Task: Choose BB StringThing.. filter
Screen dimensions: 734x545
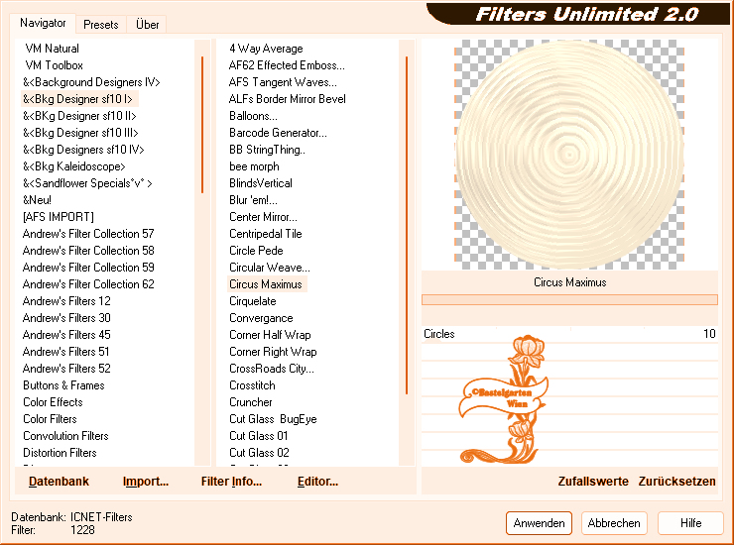Action: (x=267, y=150)
